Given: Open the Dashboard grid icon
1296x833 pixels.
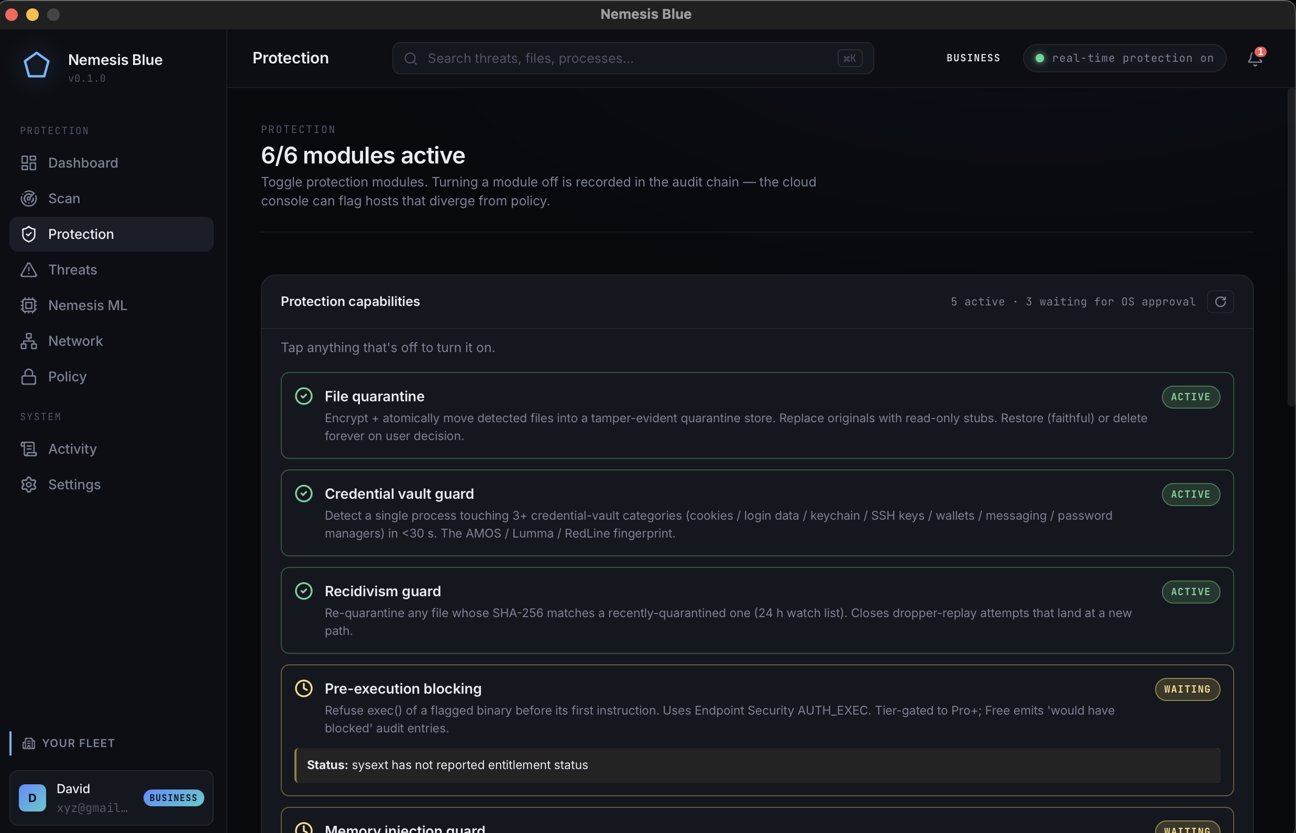Looking at the screenshot, I should (x=29, y=163).
